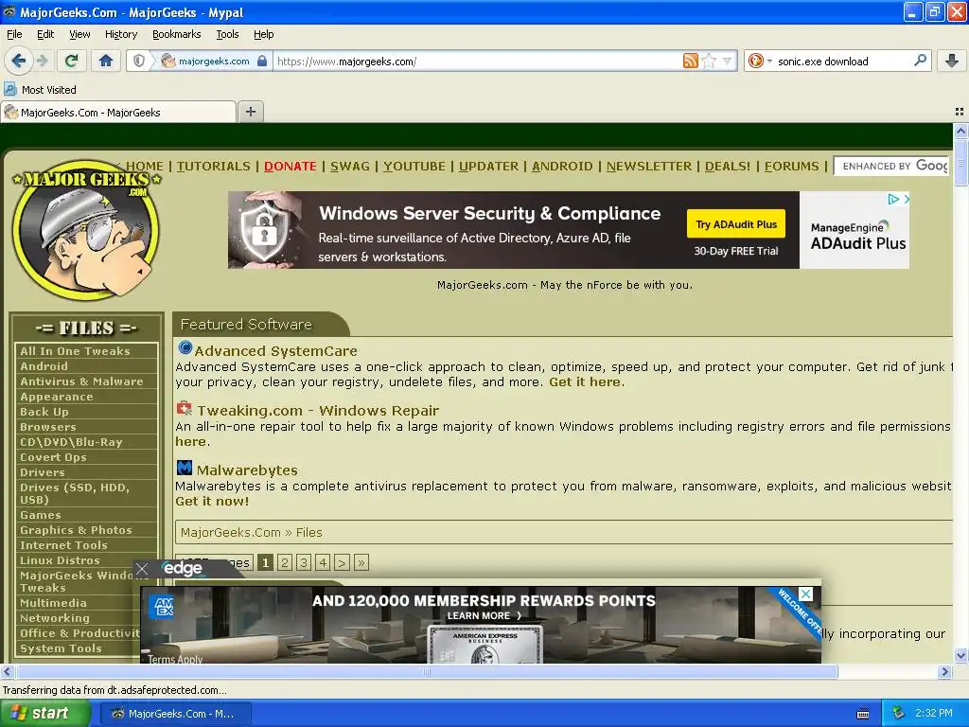
Task: Subscribe via the RSS feed icon
Action: (x=690, y=61)
